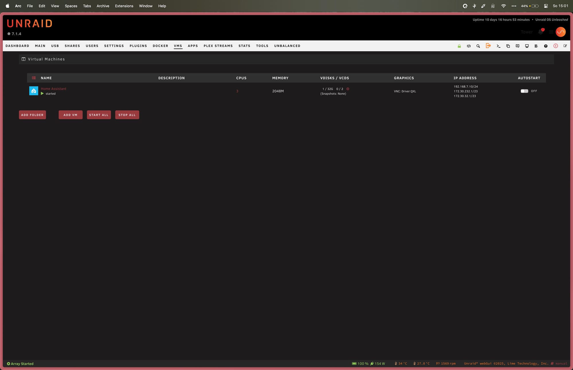
Task: Open the Archive menu
Action: [103, 6]
